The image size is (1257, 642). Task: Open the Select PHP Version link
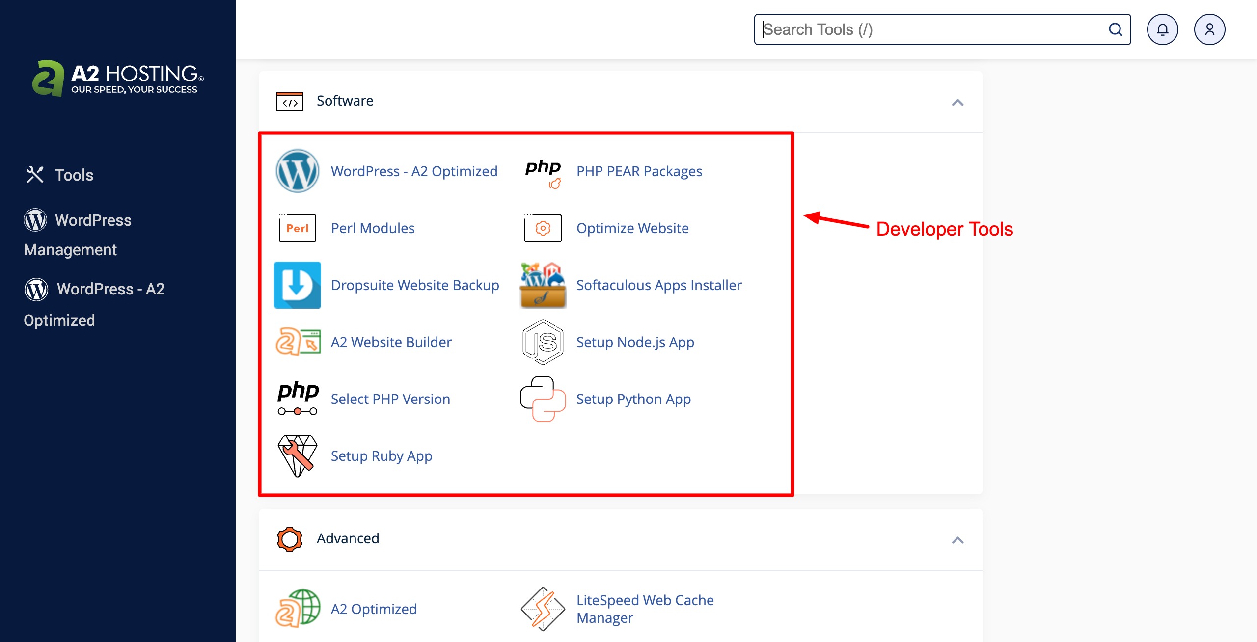coord(390,399)
